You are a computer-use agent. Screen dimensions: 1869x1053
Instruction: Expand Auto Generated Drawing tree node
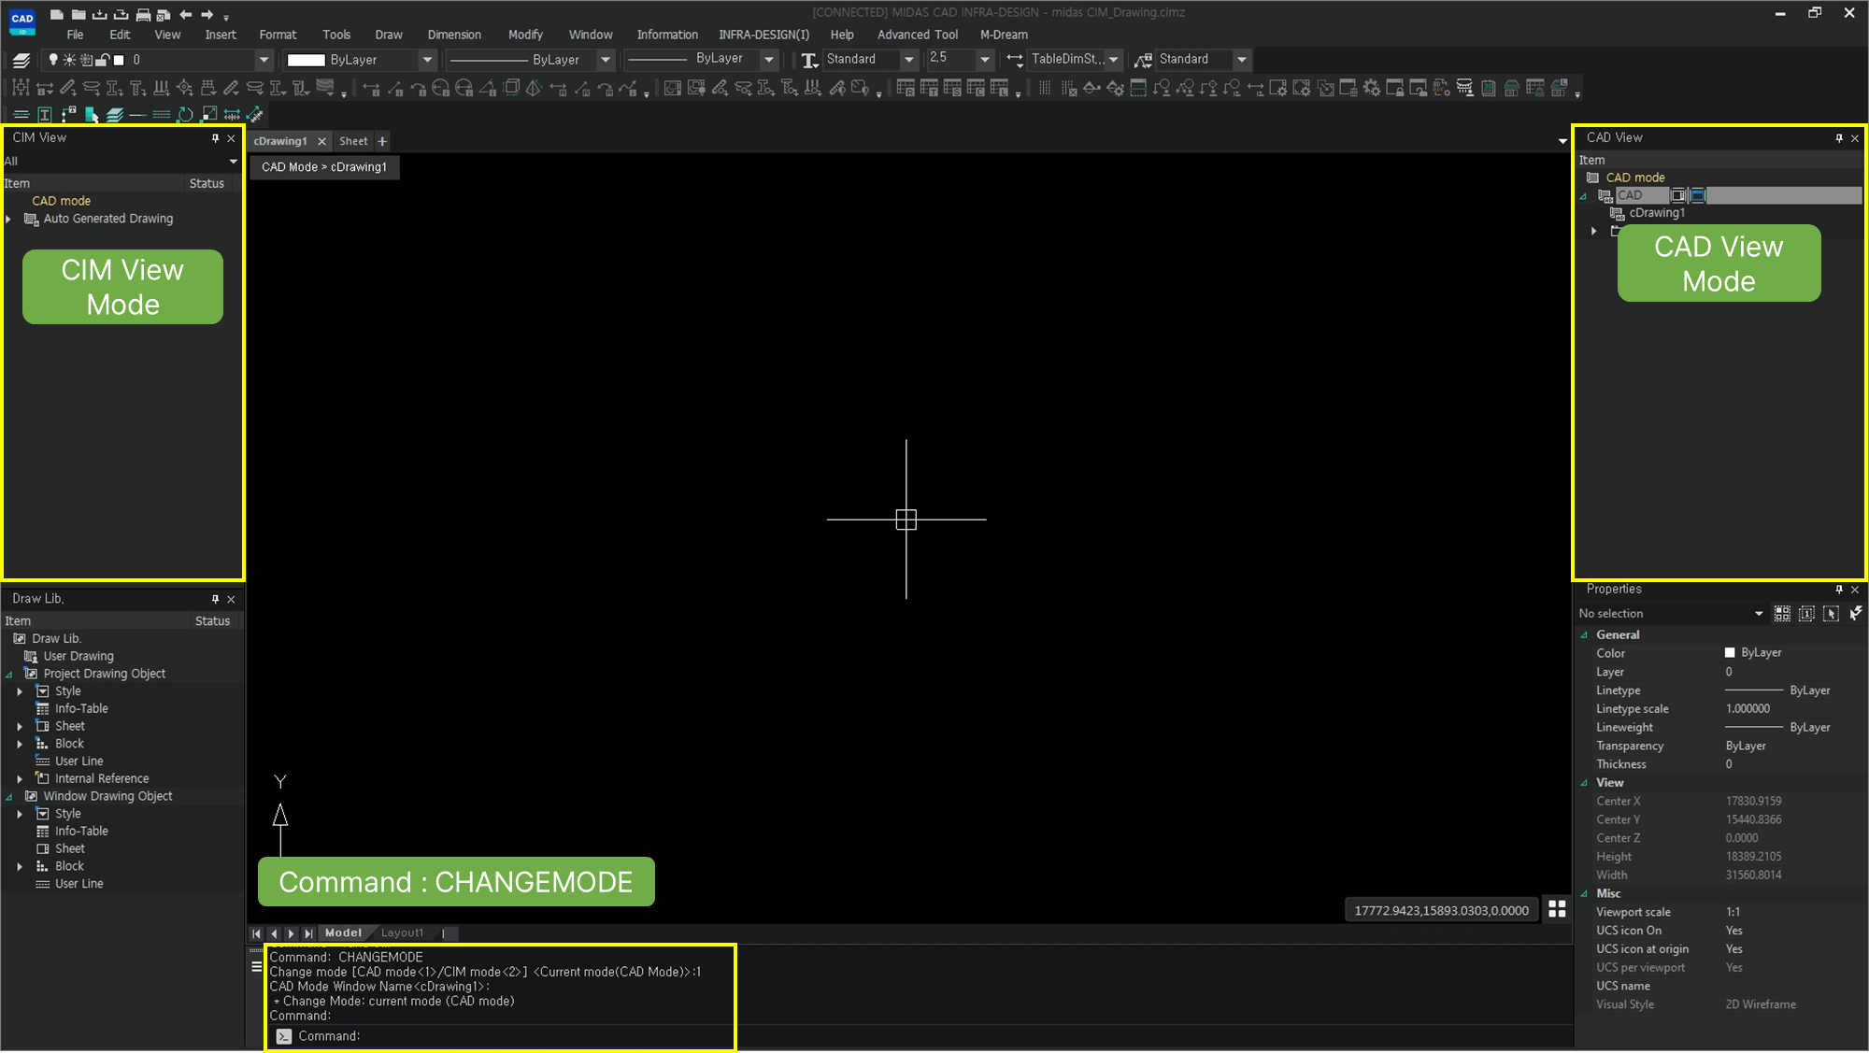[x=8, y=219]
